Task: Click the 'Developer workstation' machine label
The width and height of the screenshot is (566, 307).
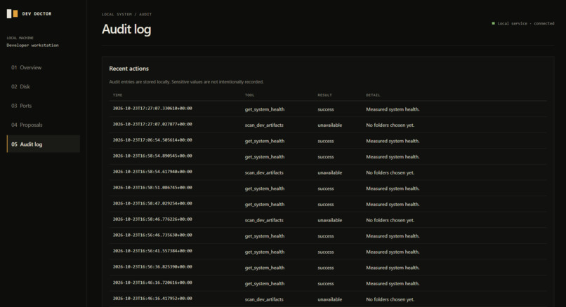Action: (32, 46)
